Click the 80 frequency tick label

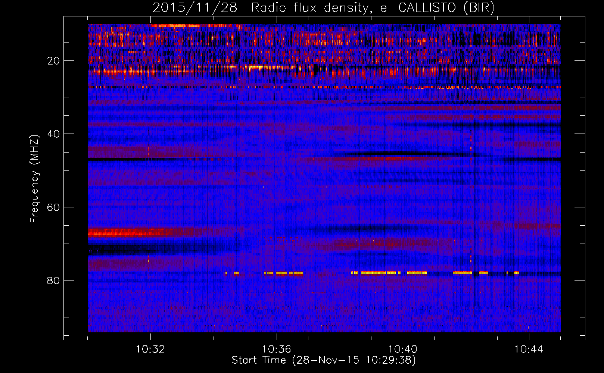tap(53, 280)
